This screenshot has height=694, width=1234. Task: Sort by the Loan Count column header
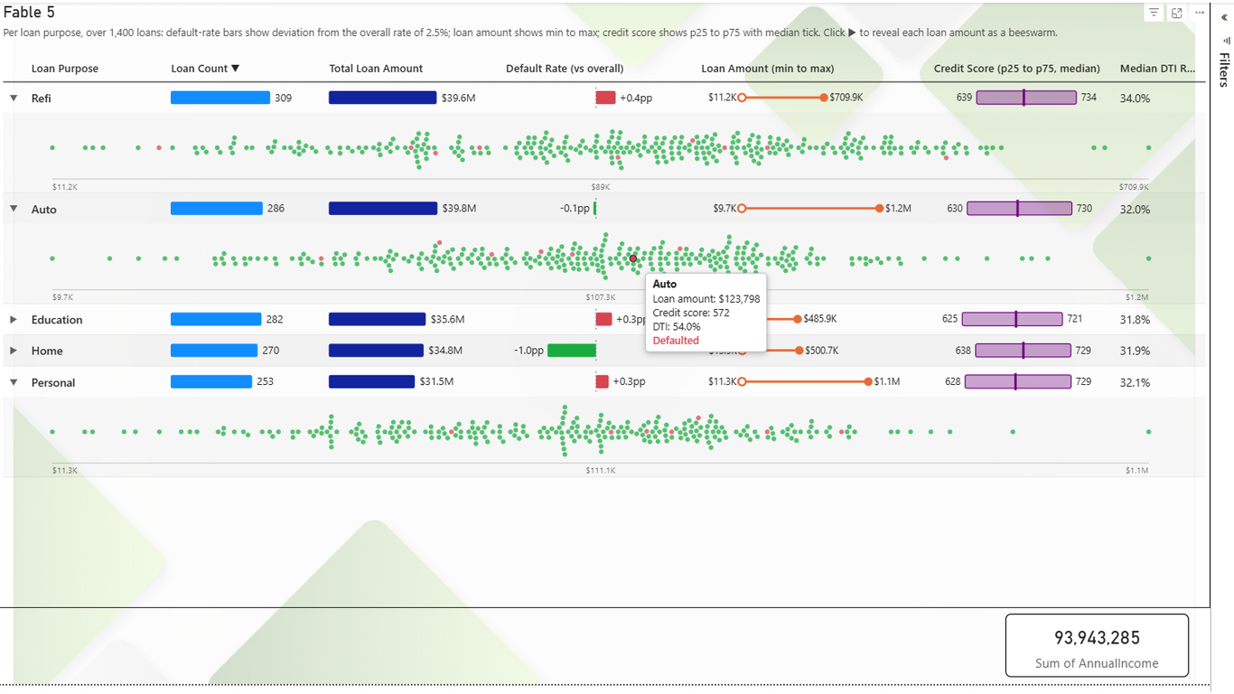tap(205, 69)
